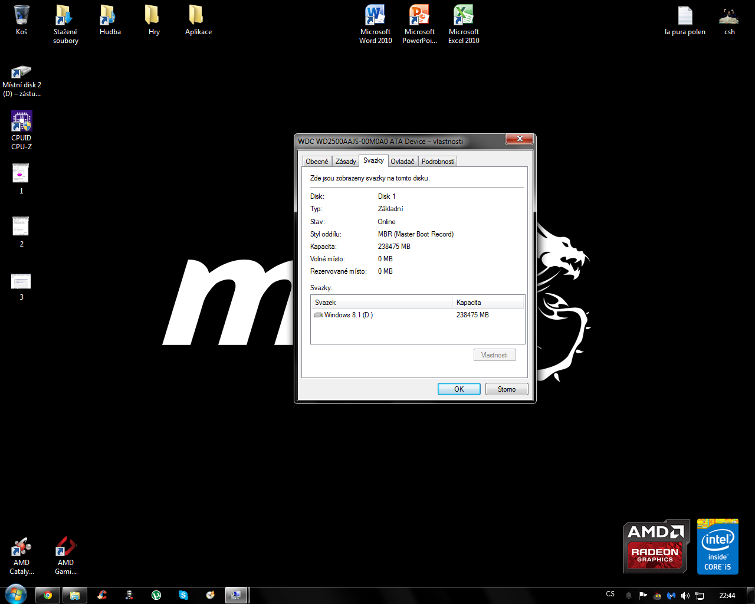
Task: Launch AMD Catalyst shortcut
Action: pyautogui.click(x=21, y=556)
